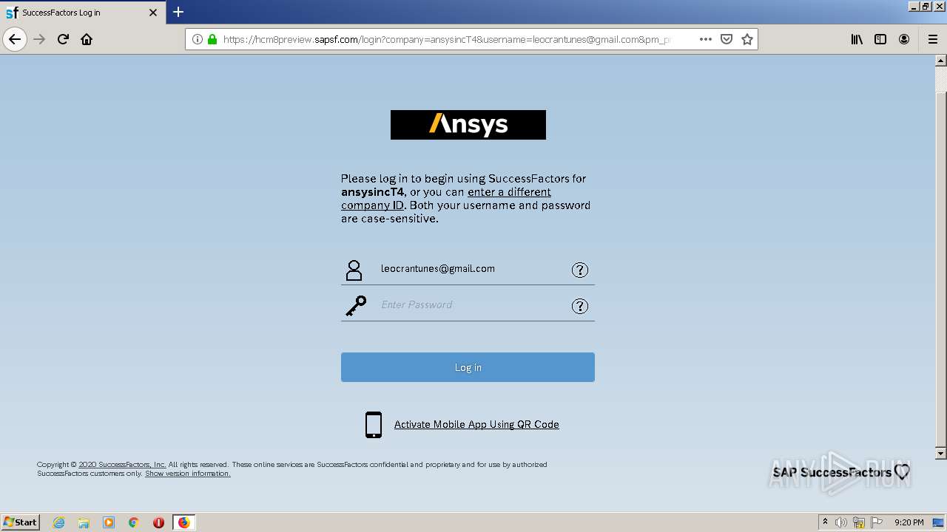This screenshot has height=532, width=947.
Task: Open a new tab with plus button
Action: click(178, 12)
